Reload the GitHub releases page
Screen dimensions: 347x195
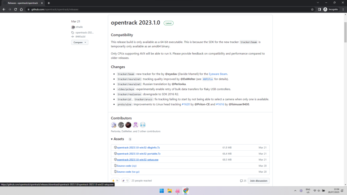[x=16, y=9]
